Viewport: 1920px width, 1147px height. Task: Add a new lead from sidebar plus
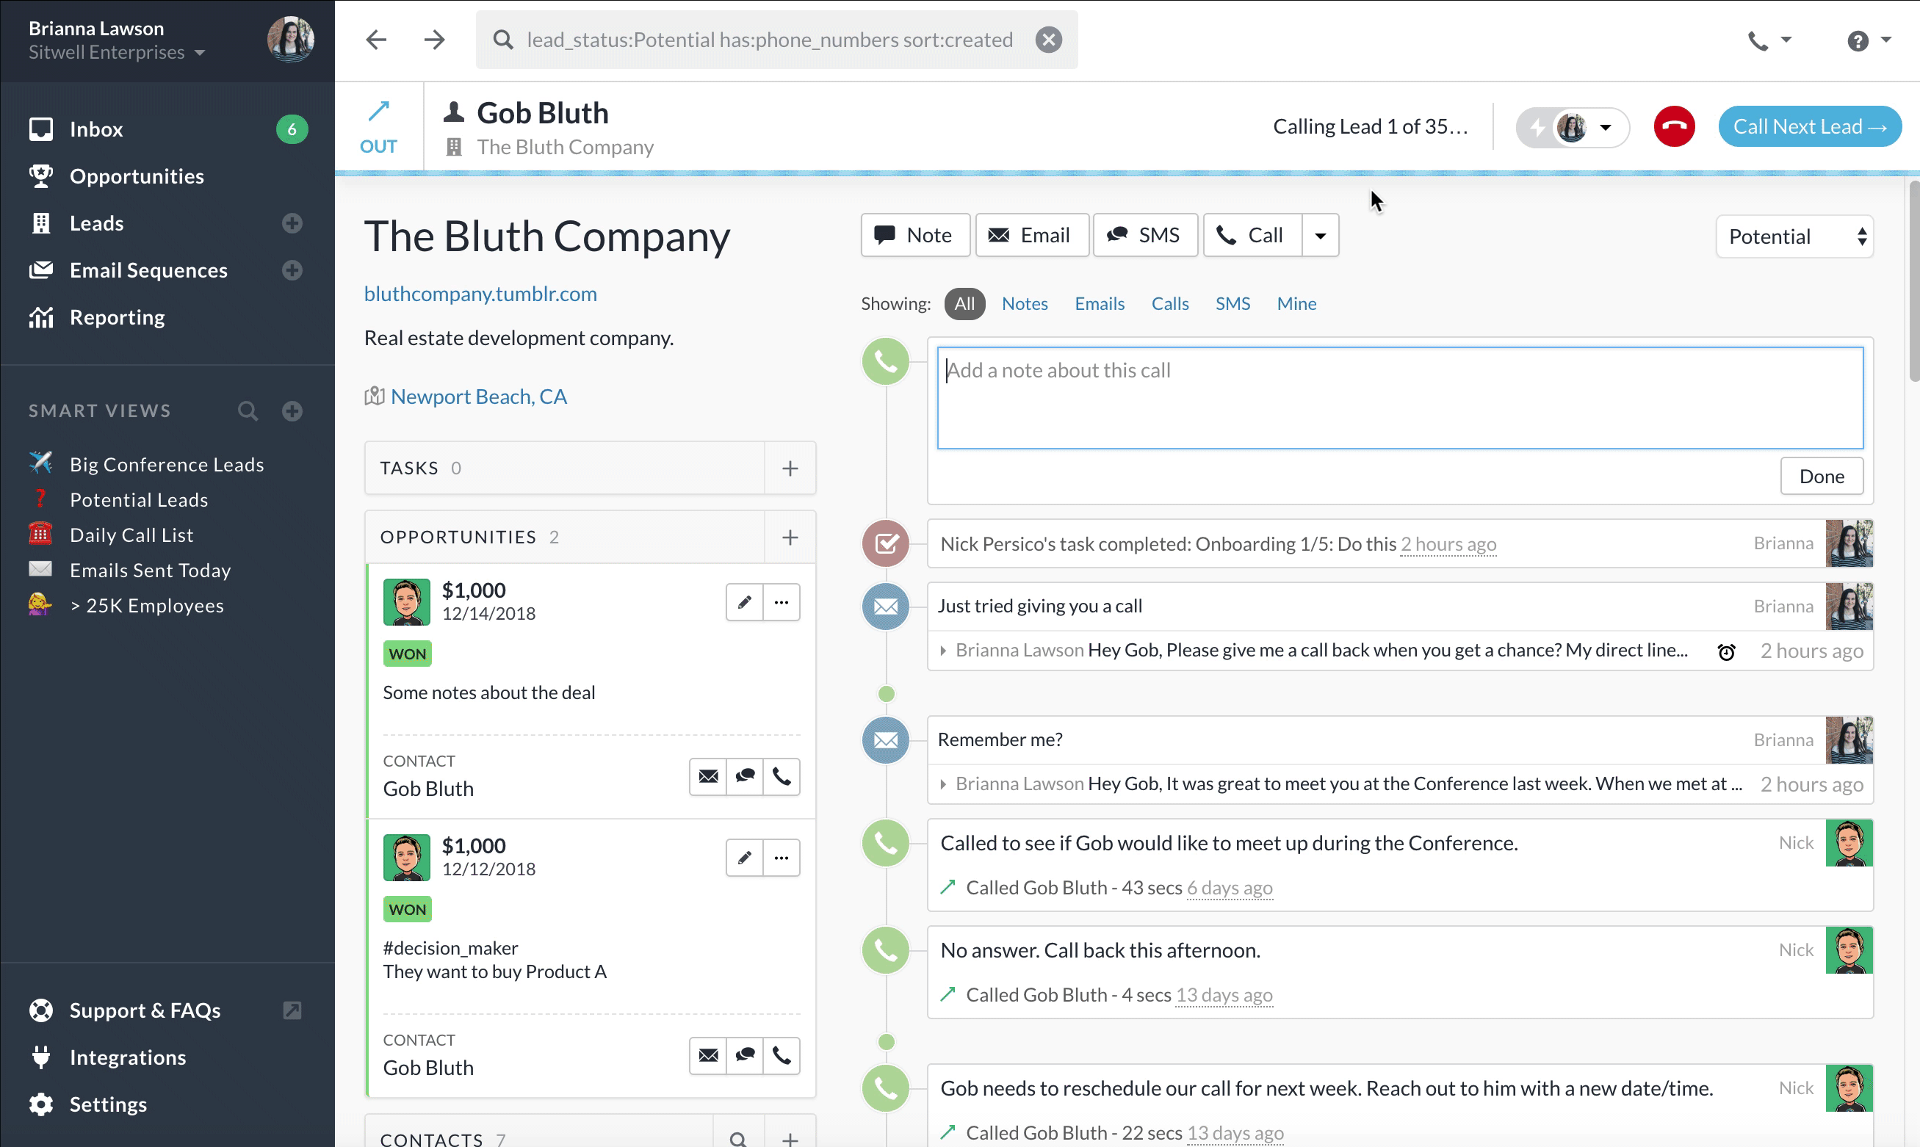tap(292, 223)
